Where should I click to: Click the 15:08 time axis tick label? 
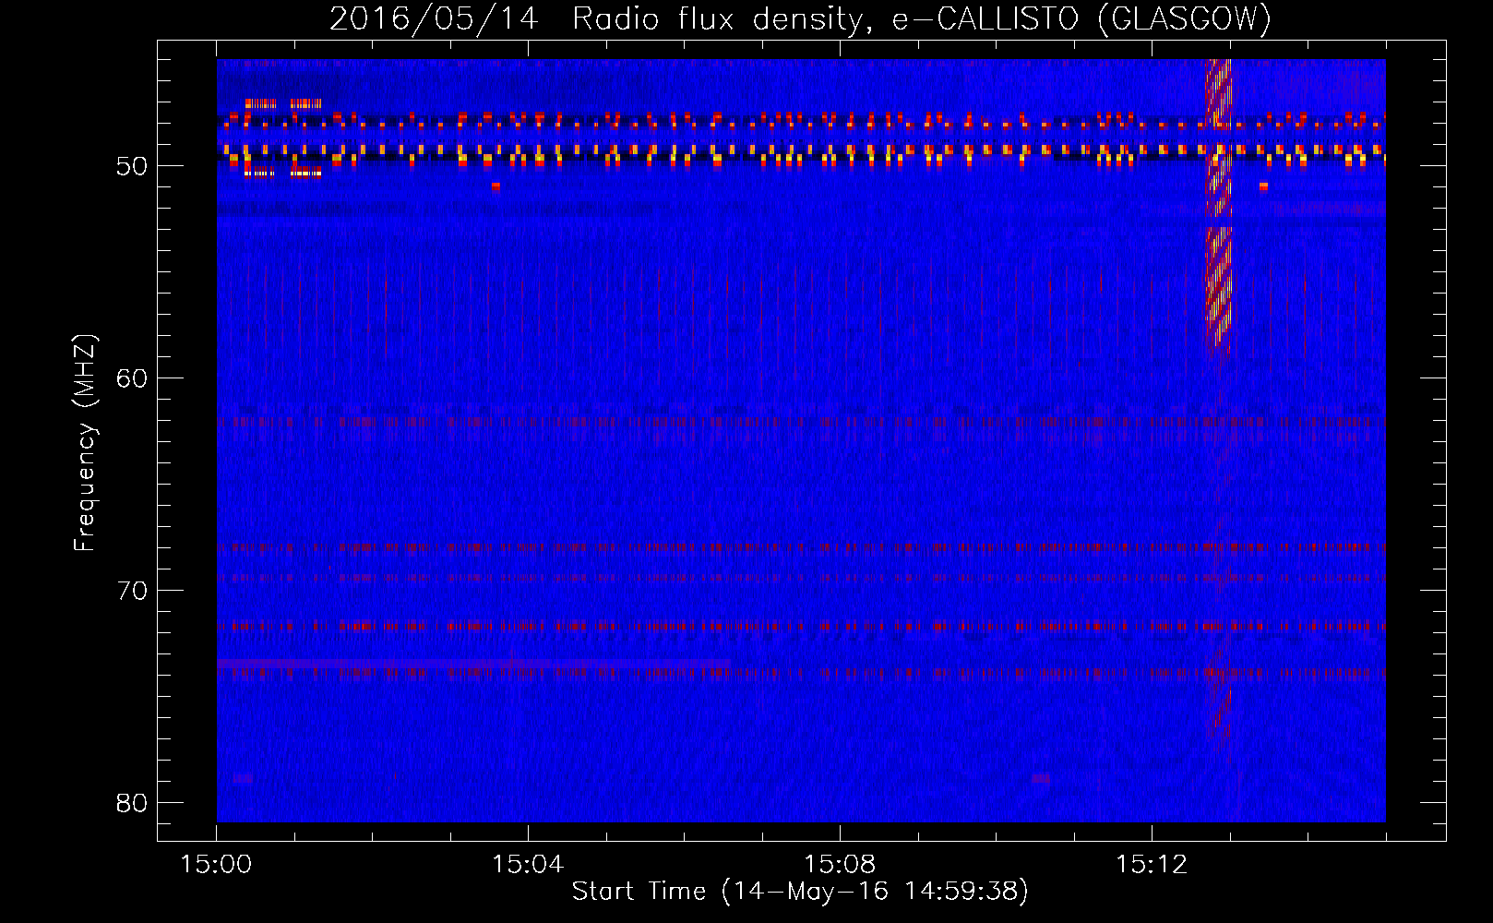[840, 865]
